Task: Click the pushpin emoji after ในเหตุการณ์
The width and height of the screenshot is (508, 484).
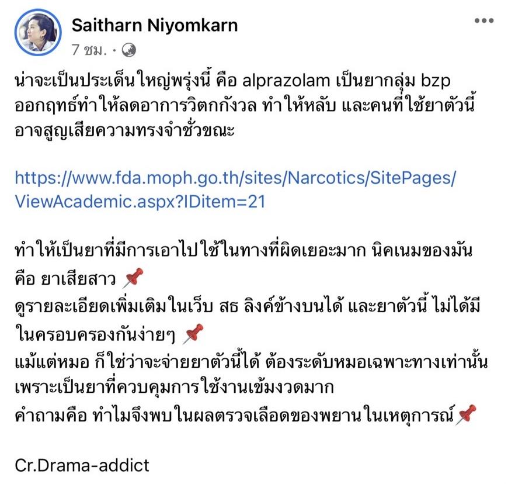Action: pos(466,414)
